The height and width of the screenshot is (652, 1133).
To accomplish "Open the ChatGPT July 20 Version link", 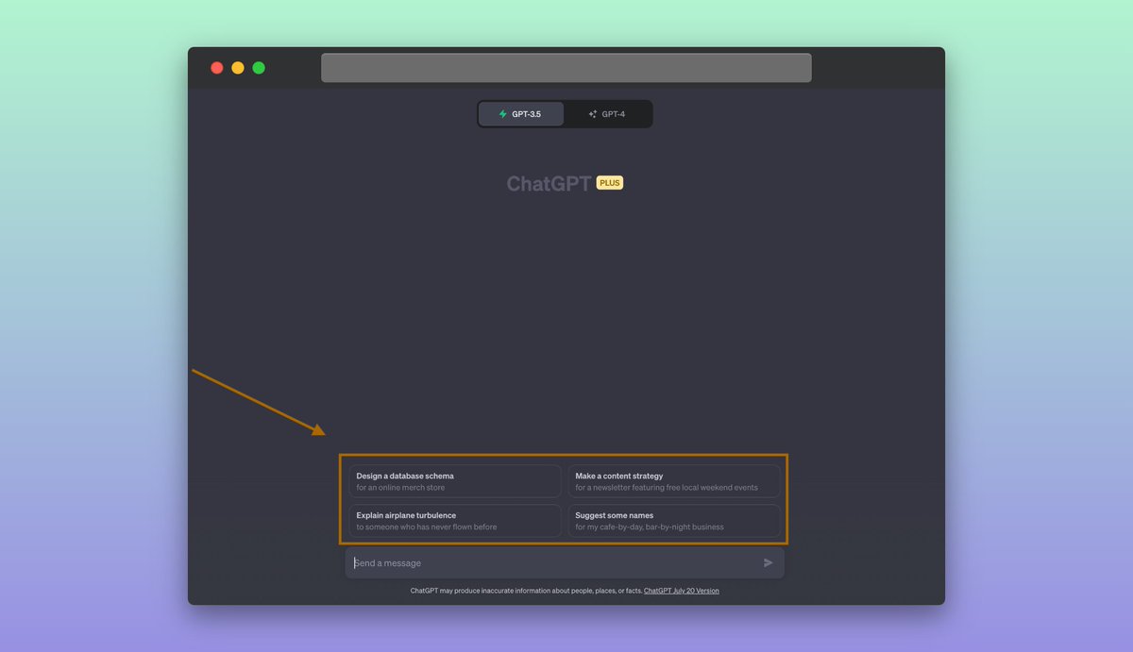I will pyautogui.click(x=682, y=591).
